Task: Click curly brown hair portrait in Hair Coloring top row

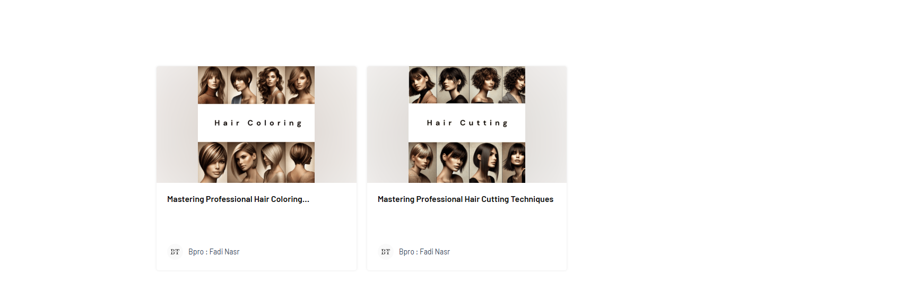Action: coord(271,85)
